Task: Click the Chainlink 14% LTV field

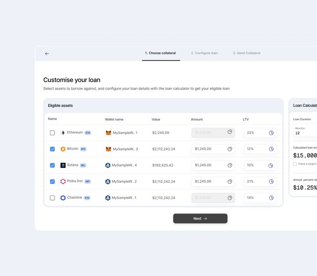Action: (260, 198)
